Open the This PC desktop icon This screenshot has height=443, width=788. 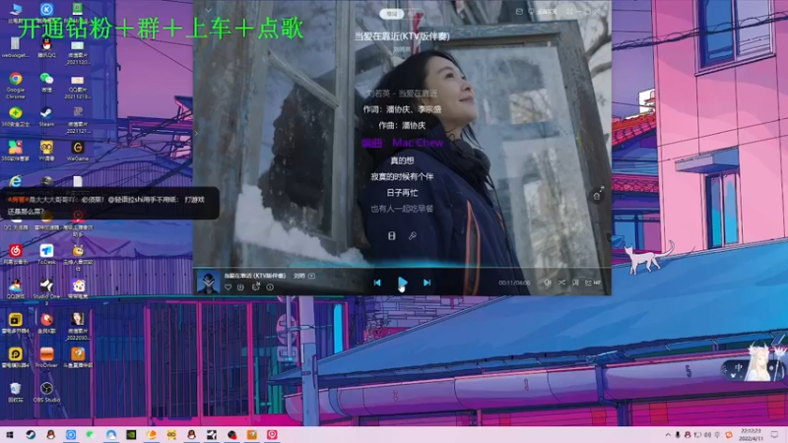click(16, 12)
